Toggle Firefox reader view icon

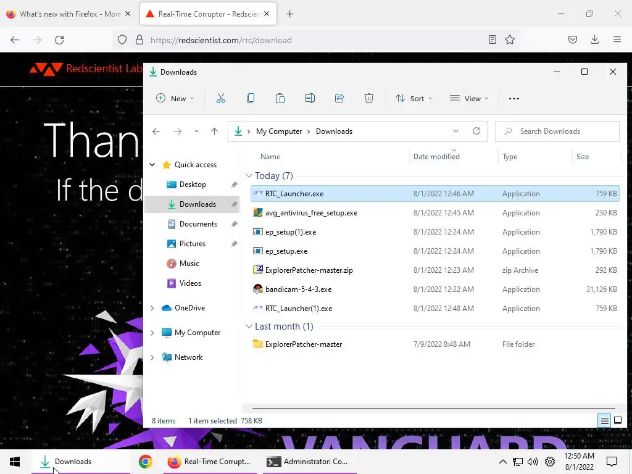[492, 39]
